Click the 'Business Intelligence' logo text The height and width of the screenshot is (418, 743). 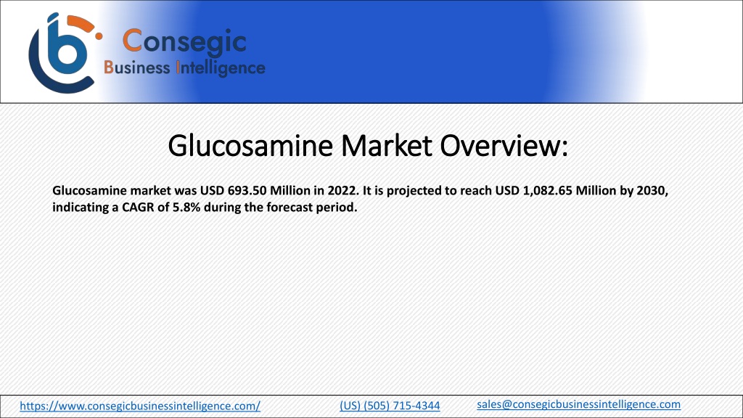click(x=184, y=67)
